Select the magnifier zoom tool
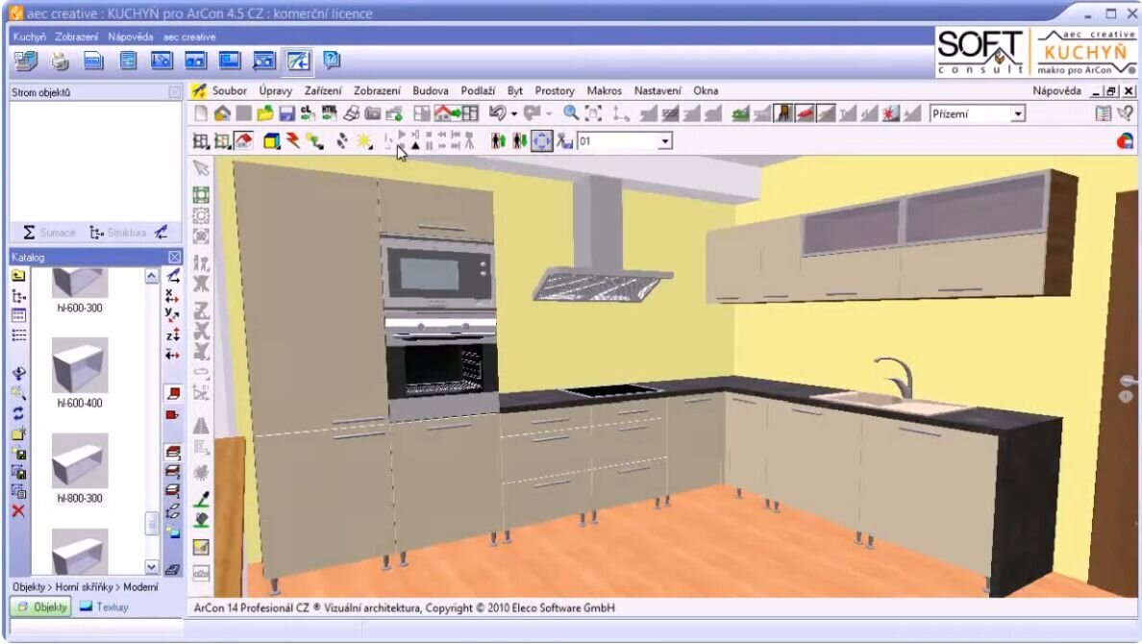1142x644 pixels. tap(571, 113)
